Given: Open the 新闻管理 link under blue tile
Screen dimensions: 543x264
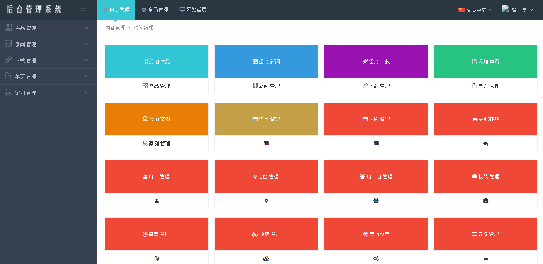Looking at the screenshot, I should 266,86.
